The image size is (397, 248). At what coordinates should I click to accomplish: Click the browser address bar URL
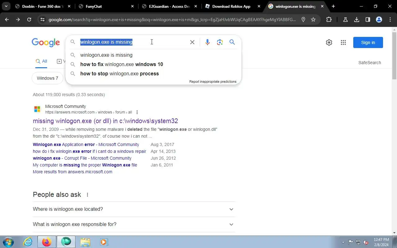pyautogui.click(x=172, y=20)
